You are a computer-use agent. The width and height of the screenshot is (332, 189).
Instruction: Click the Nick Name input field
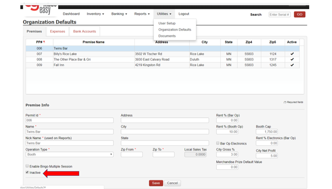69,143
